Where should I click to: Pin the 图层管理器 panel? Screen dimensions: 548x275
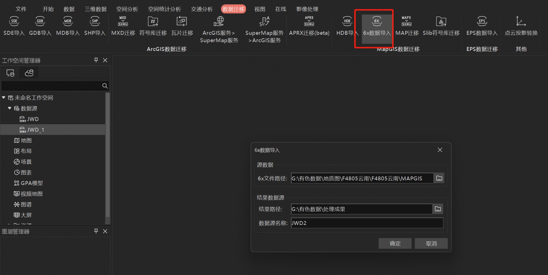[x=96, y=231]
